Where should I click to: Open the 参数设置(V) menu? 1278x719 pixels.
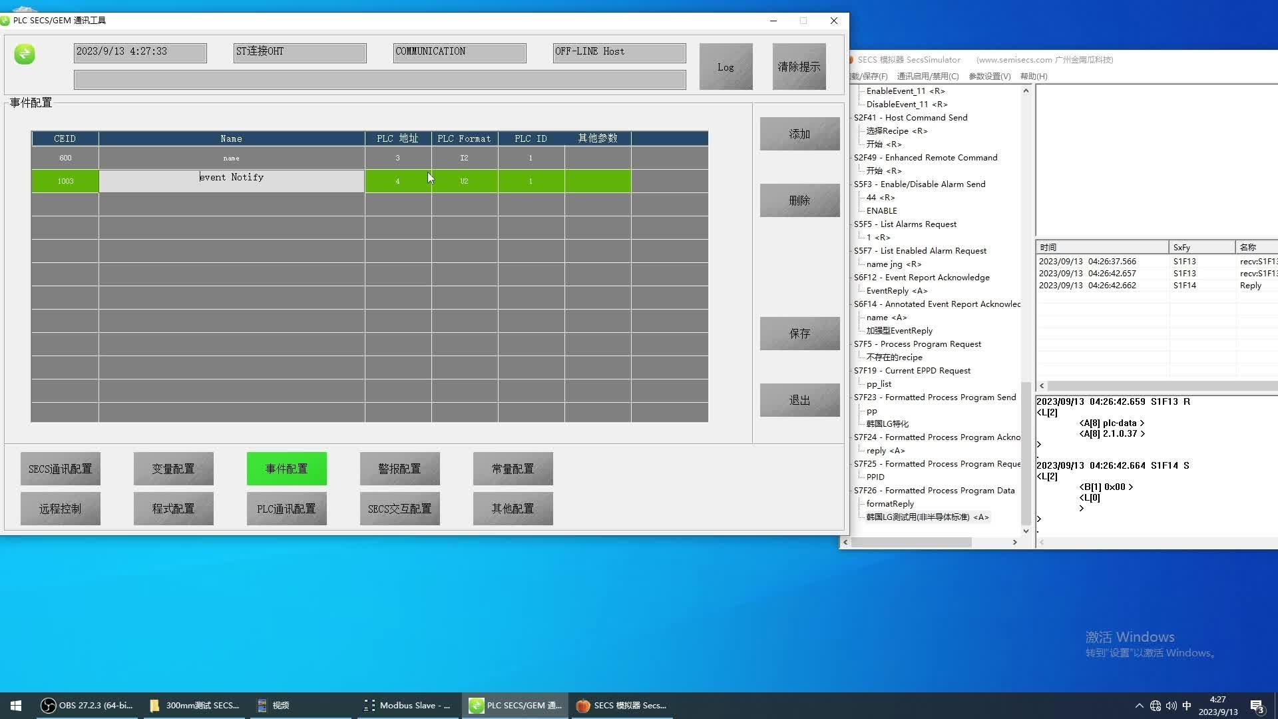click(989, 77)
